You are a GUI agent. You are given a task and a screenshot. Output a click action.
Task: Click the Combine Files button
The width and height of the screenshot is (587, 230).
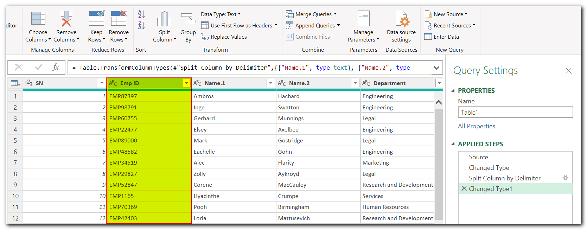click(x=308, y=37)
